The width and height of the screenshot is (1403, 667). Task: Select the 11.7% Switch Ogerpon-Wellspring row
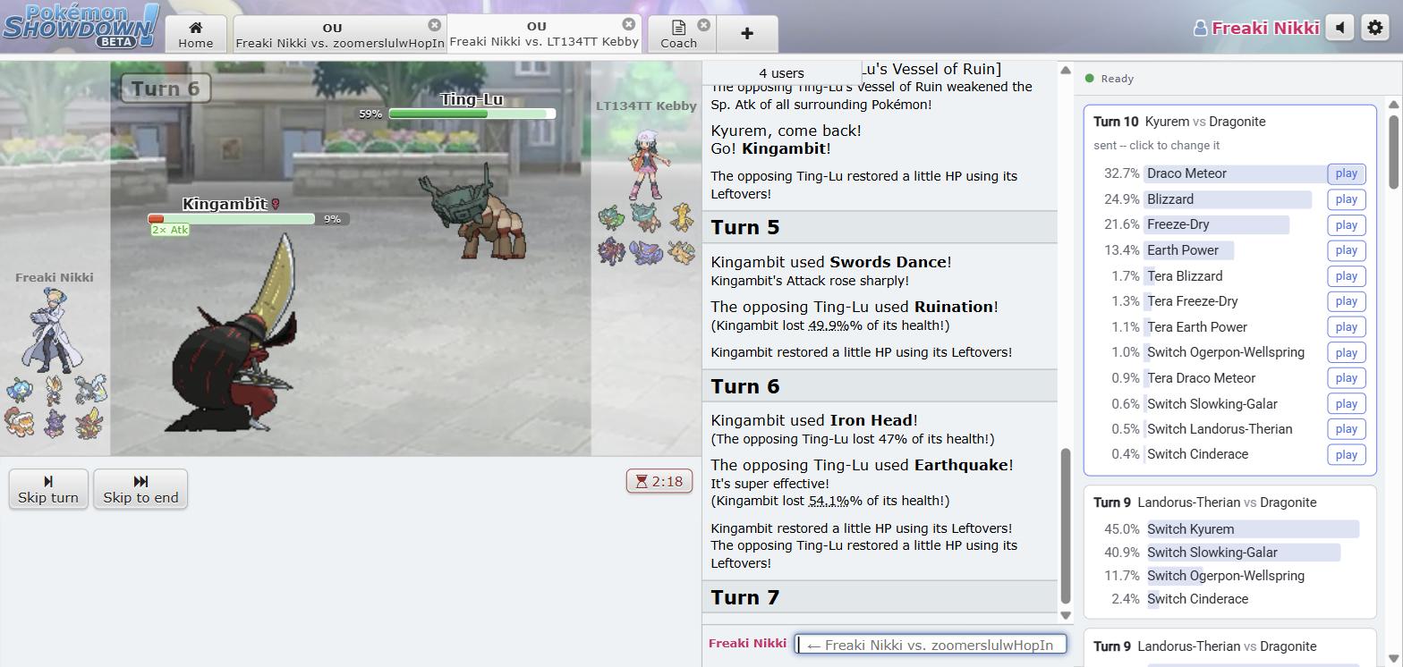(x=1230, y=576)
